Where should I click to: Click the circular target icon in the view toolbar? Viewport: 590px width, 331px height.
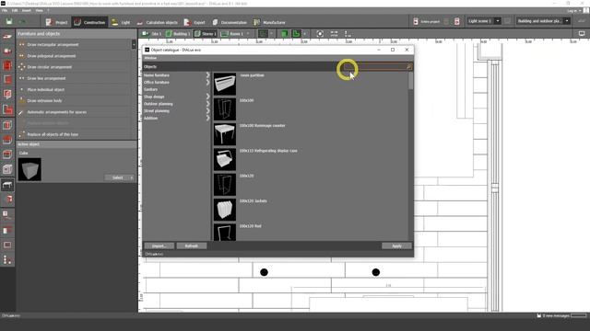coord(320,34)
